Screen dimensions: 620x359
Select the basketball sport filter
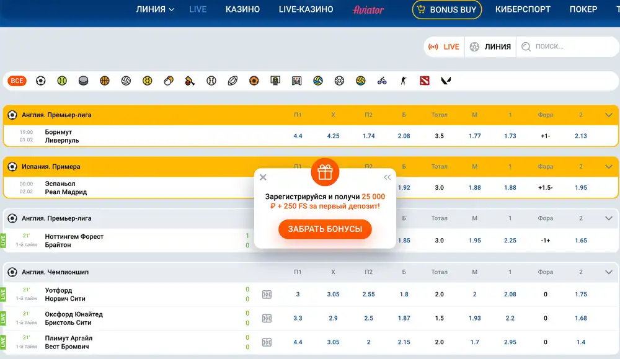pos(104,81)
